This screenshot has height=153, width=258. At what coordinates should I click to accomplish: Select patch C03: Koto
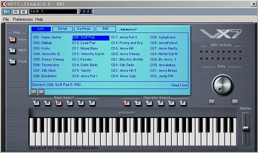[42, 49]
